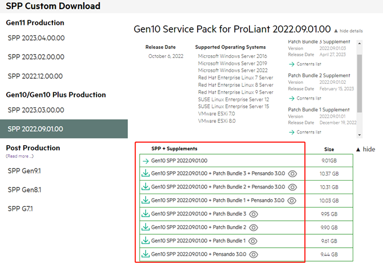Screen dimensions: 383x273
Task: Toggle eye icon on Pensando 3.0.0 only row
Action: tap(253, 254)
